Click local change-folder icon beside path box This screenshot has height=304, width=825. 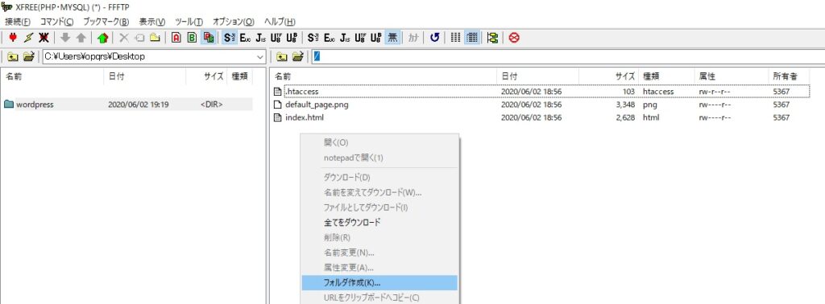pos(29,57)
